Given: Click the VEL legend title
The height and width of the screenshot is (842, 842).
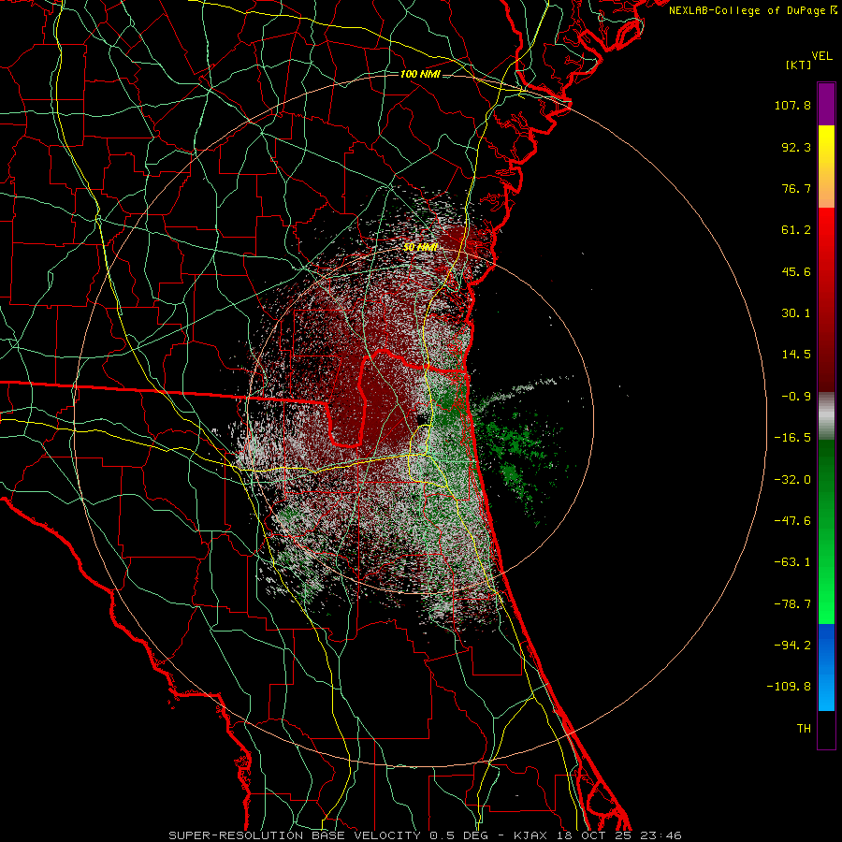Looking at the screenshot, I should coord(821,56).
